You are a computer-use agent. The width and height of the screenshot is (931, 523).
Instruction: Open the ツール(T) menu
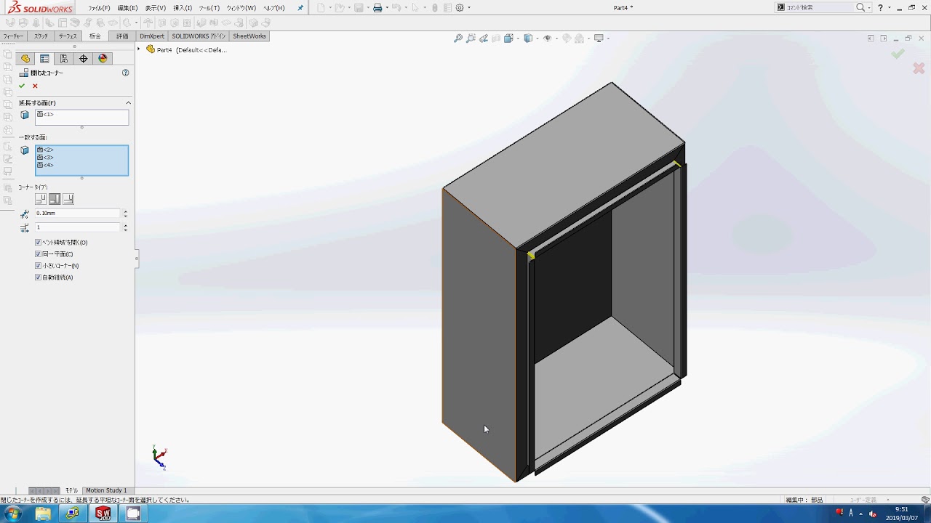[x=209, y=8]
